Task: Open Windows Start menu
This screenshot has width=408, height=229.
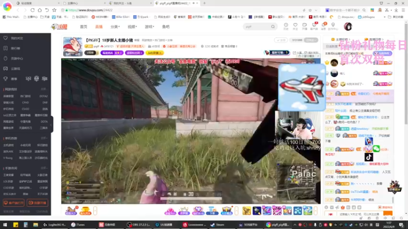Action: [5, 225]
